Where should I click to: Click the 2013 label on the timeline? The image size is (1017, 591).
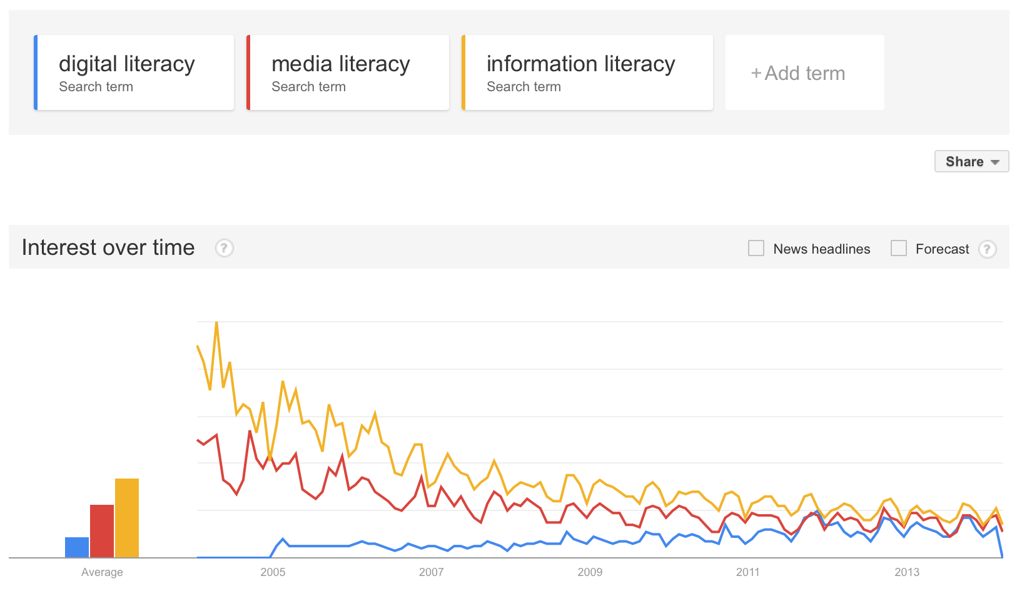tap(907, 572)
